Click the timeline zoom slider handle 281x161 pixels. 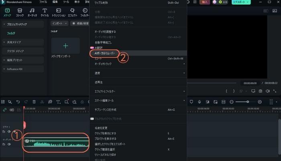point(248,102)
